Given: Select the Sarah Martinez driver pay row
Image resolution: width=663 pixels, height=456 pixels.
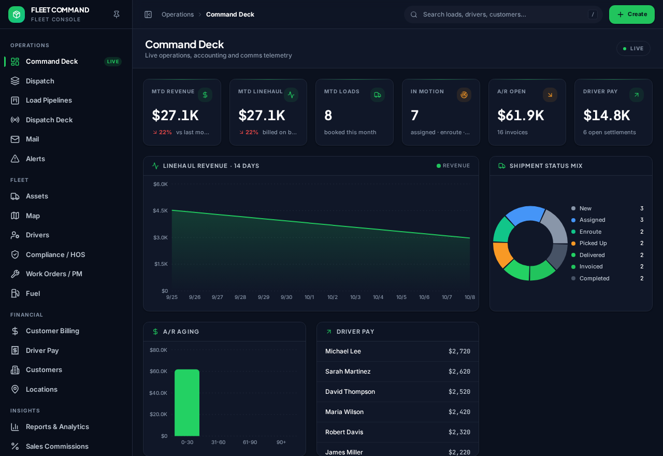Looking at the screenshot, I should [398, 372].
